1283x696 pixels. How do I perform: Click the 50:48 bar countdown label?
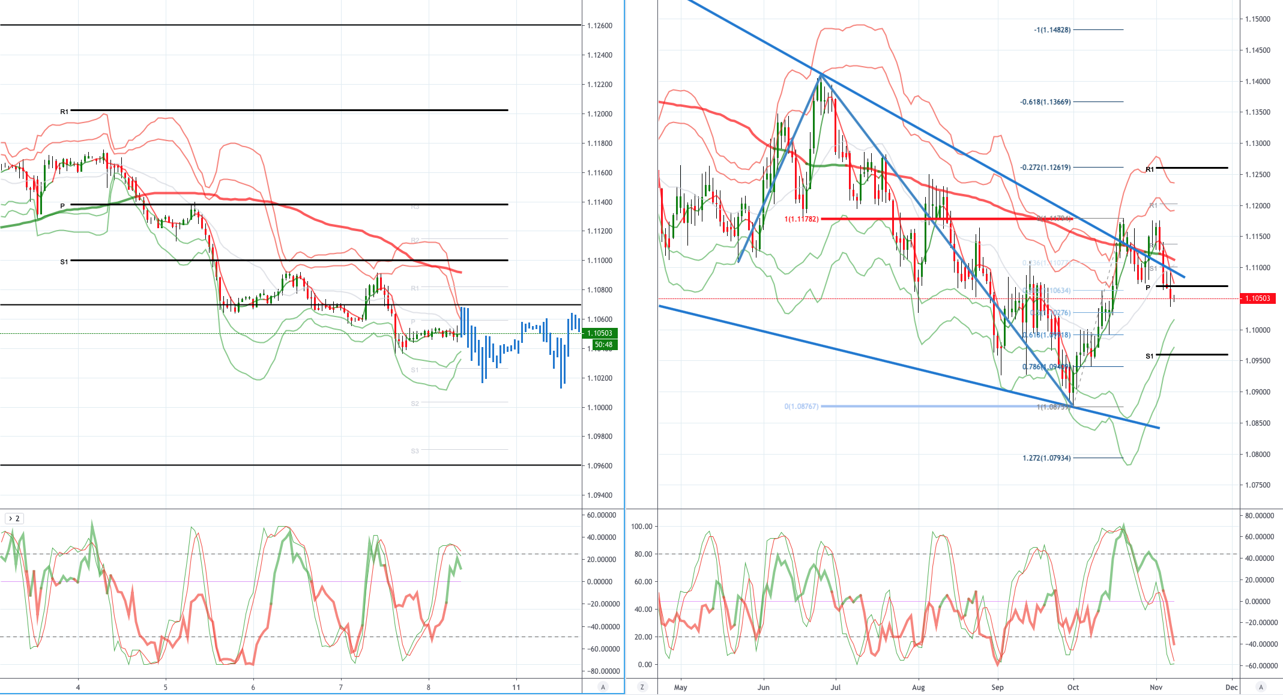coord(604,345)
